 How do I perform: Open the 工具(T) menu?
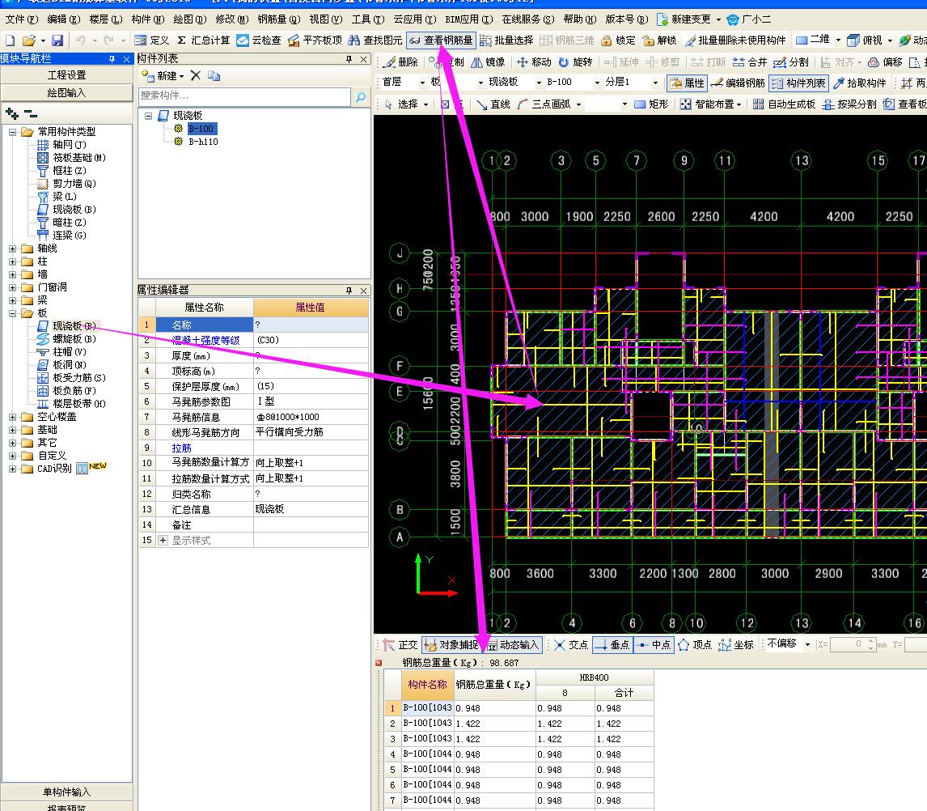point(368,19)
